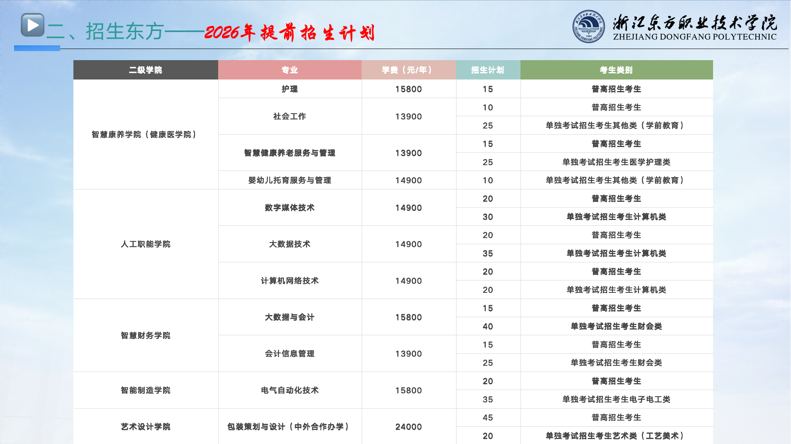Click the "计算机网络技术" major cell
The height and width of the screenshot is (444, 791).
[290, 280]
